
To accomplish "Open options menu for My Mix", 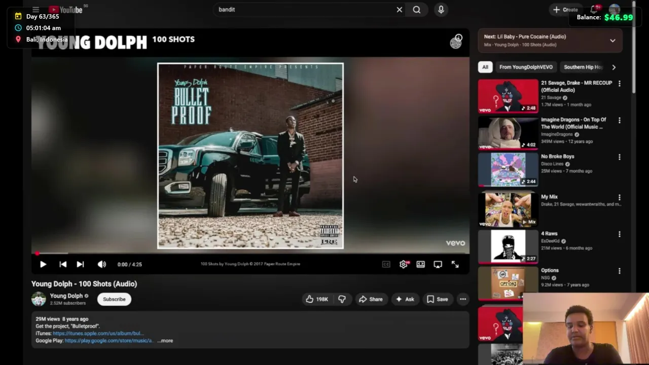I will pyautogui.click(x=619, y=198).
